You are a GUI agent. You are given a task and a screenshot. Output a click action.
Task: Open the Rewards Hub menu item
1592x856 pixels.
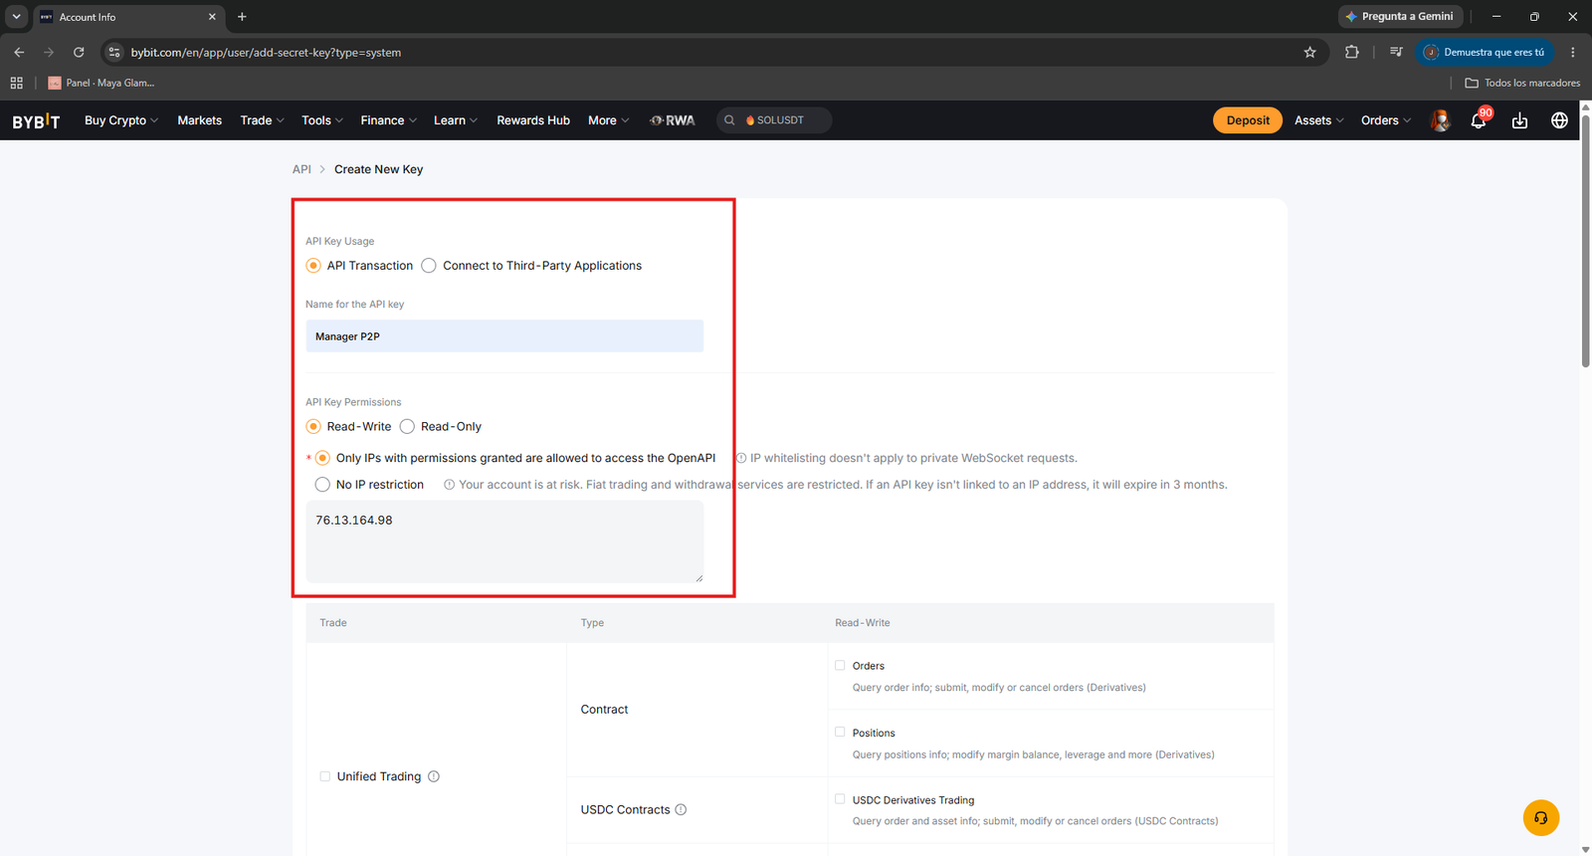533,120
